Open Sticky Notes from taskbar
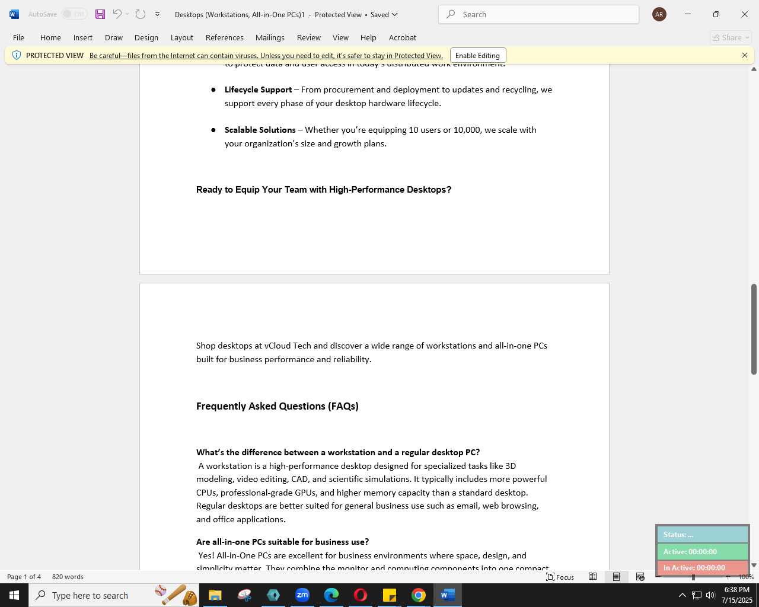Image resolution: width=759 pixels, height=607 pixels. coord(390,595)
